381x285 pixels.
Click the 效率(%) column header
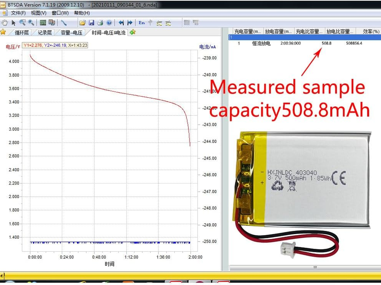[x=370, y=31]
